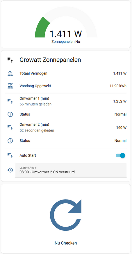The width and height of the screenshot is (132, 254).
Task: Click the Auto Start icon
Action: coord(10,155)
